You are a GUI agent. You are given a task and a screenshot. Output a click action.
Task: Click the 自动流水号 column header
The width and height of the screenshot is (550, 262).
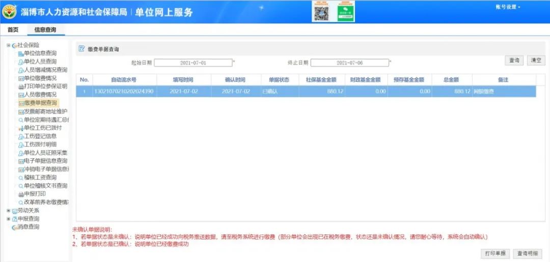[x=125, y=80]
